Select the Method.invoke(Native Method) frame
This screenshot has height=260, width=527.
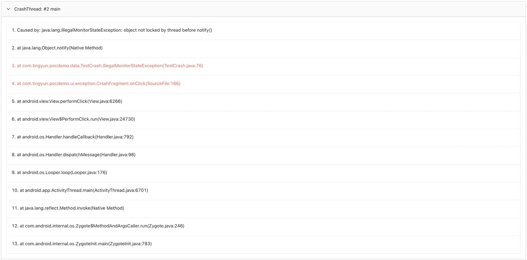[x=68, y=208]
